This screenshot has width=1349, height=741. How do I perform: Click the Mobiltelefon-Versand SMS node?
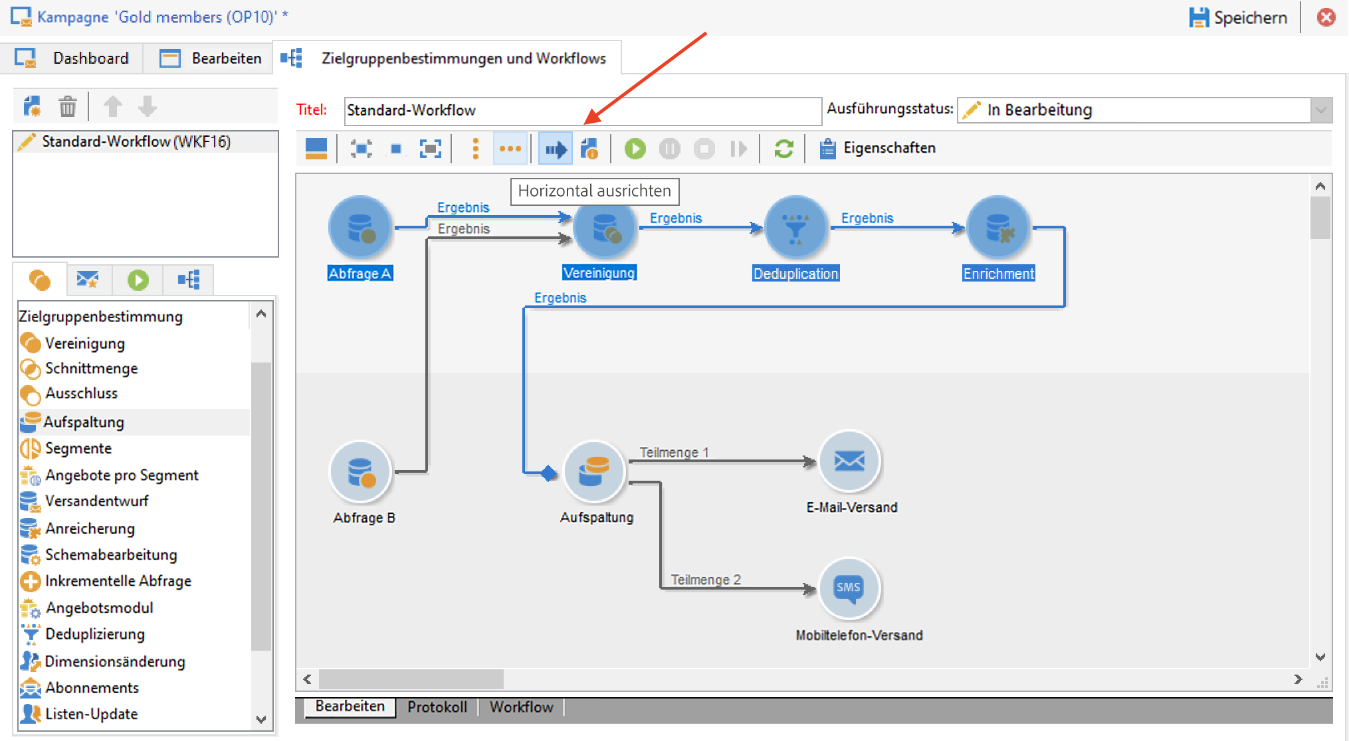coord(849,588)
